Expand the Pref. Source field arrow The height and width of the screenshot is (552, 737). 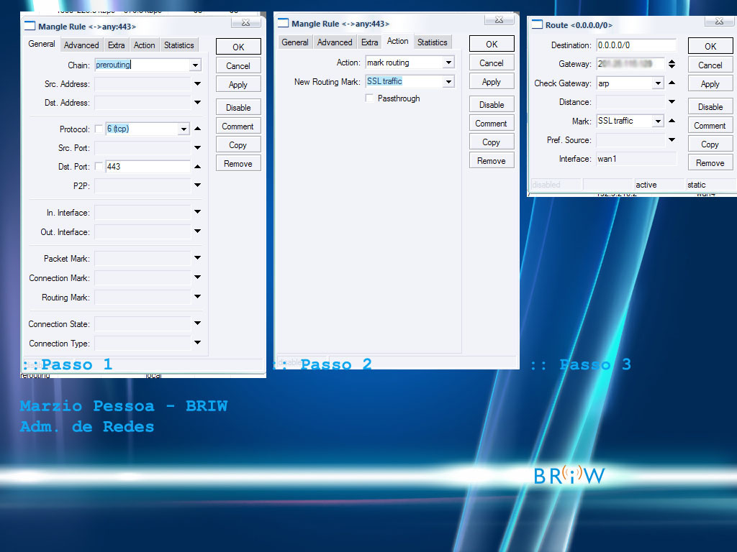point(672,139)
